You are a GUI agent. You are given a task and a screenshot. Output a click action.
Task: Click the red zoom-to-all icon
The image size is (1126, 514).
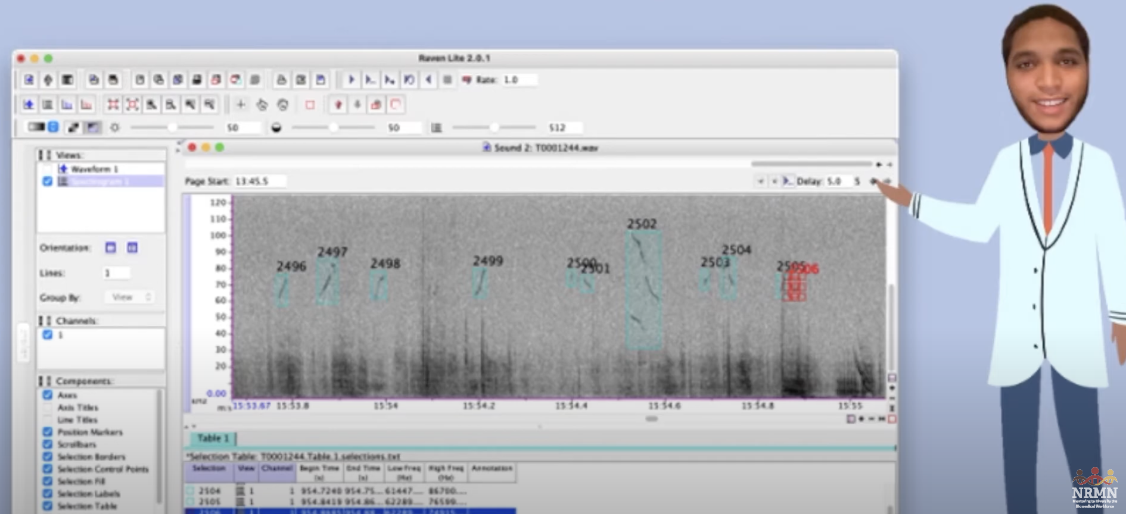pos(113,105)
